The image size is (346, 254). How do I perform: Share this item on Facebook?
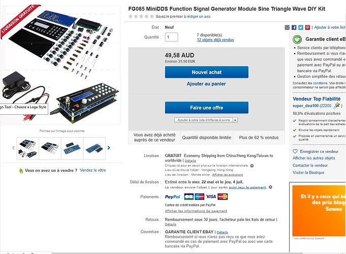[294, 27]
